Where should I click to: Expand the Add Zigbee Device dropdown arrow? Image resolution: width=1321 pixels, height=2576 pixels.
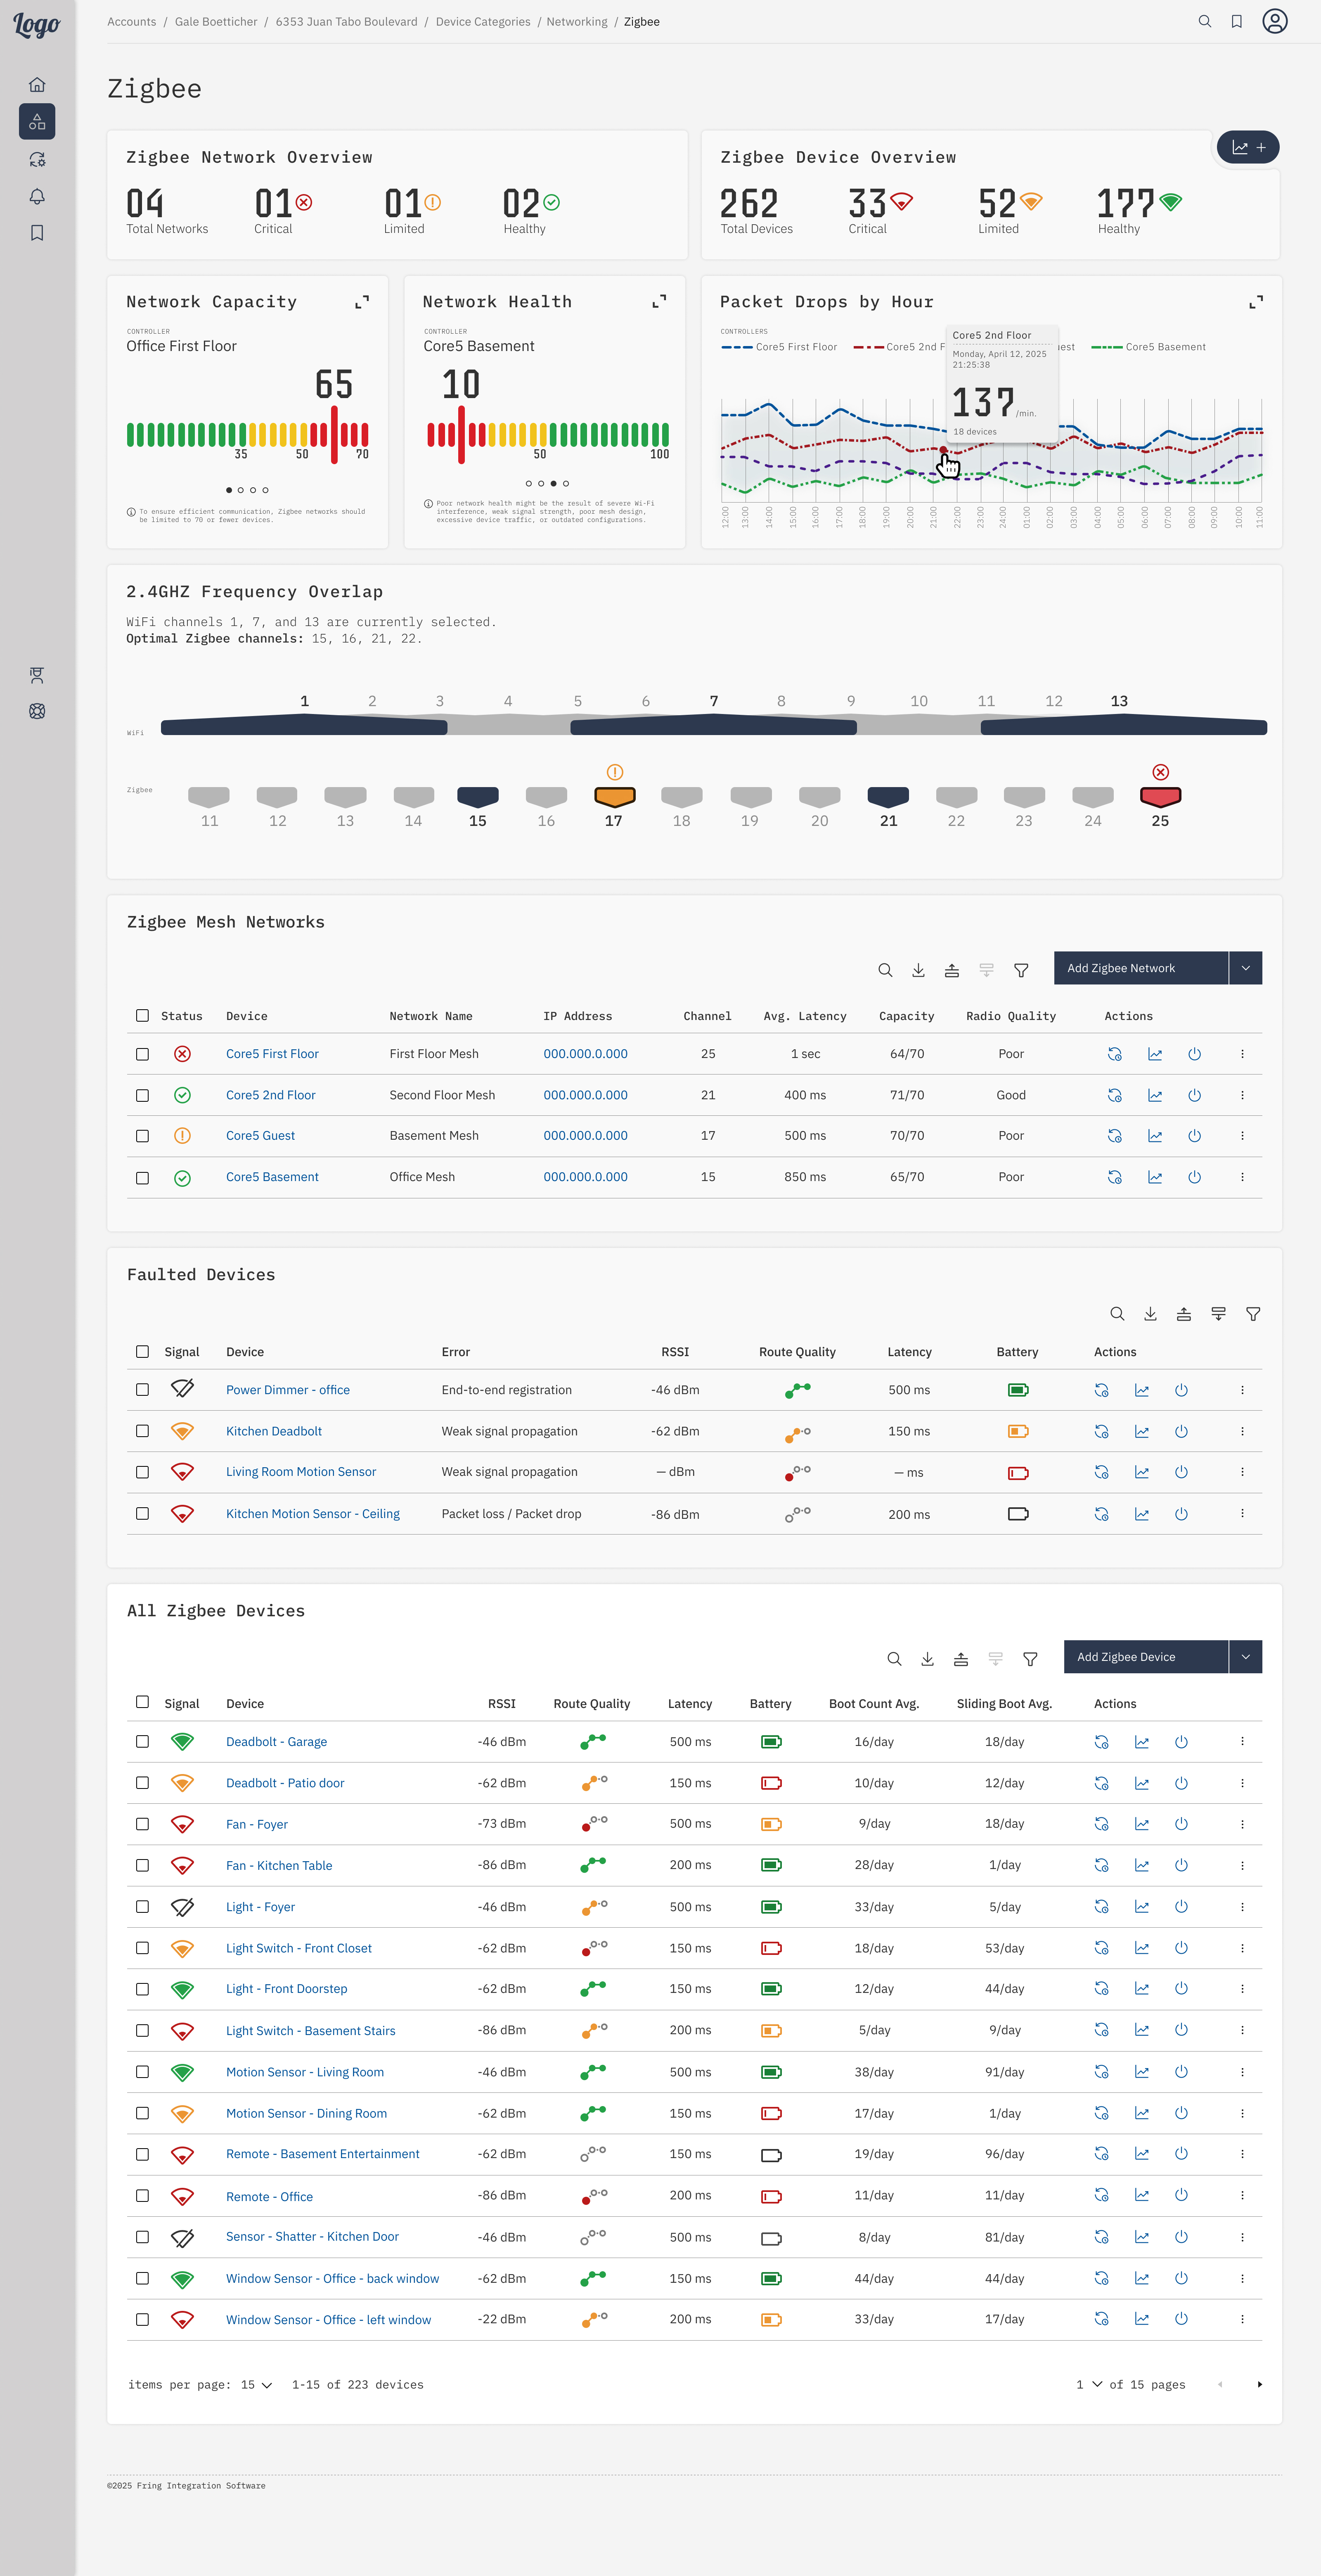(1246, 1657)
